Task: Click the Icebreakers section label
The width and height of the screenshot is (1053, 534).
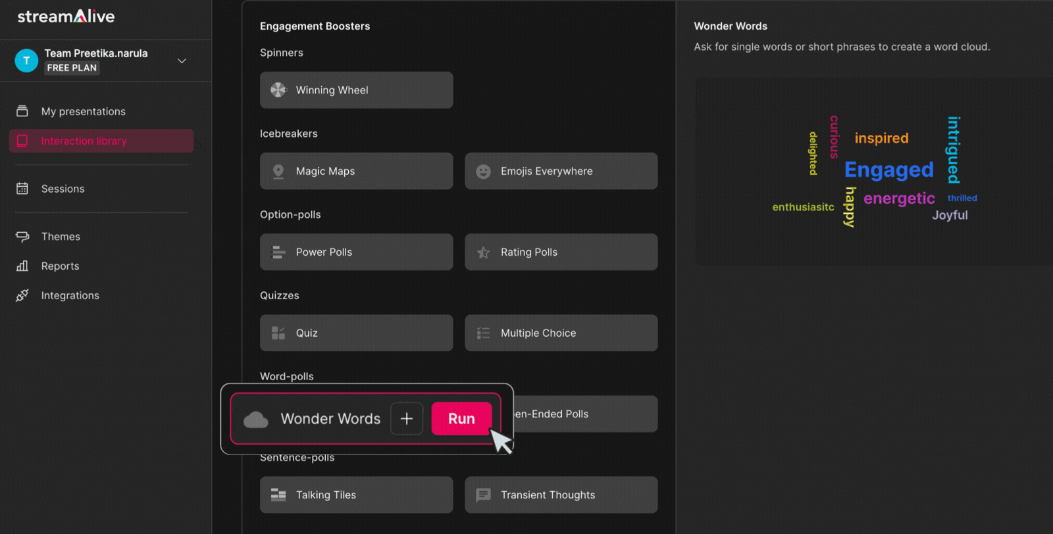Action: pyautogui.click(x=288, y=133)
